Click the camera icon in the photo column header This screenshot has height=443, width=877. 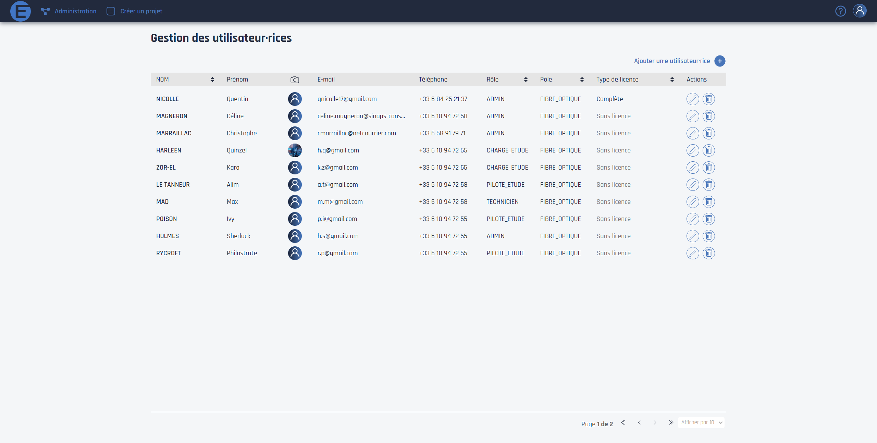[x=295, y=79]
